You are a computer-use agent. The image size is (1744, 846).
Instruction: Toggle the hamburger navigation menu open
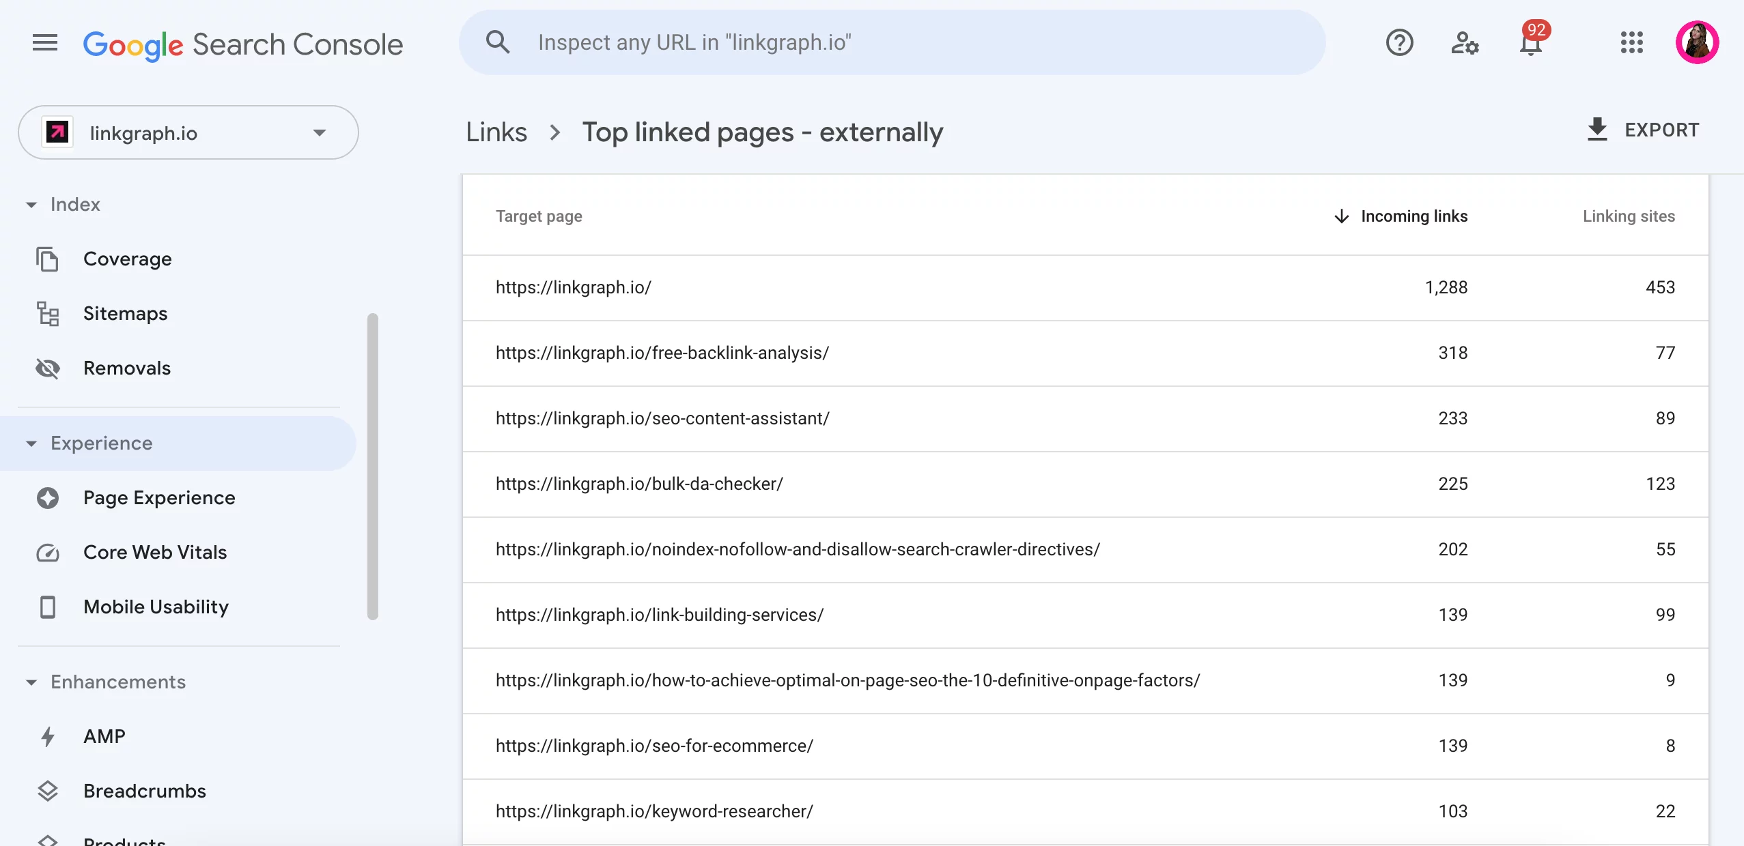[44, 42]
